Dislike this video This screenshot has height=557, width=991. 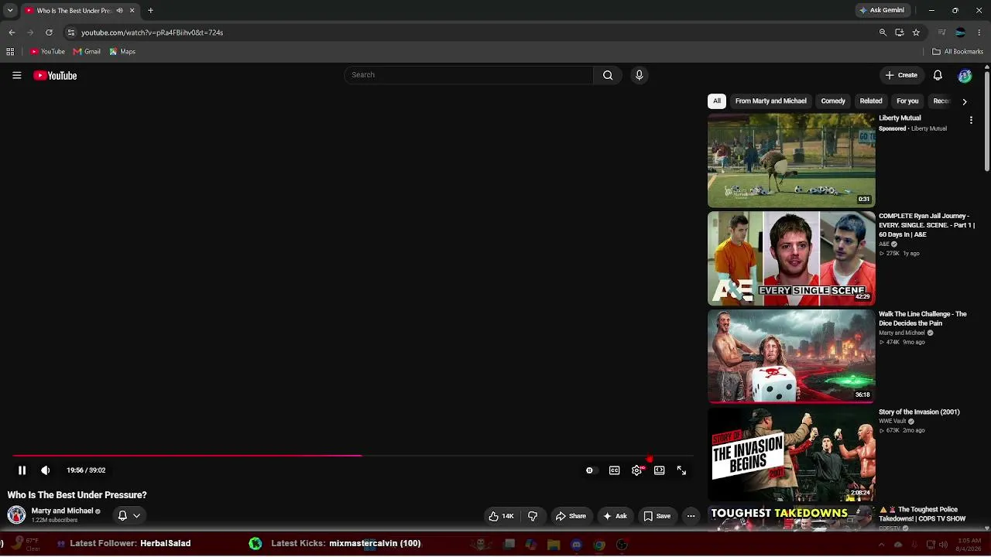[533, 516]
